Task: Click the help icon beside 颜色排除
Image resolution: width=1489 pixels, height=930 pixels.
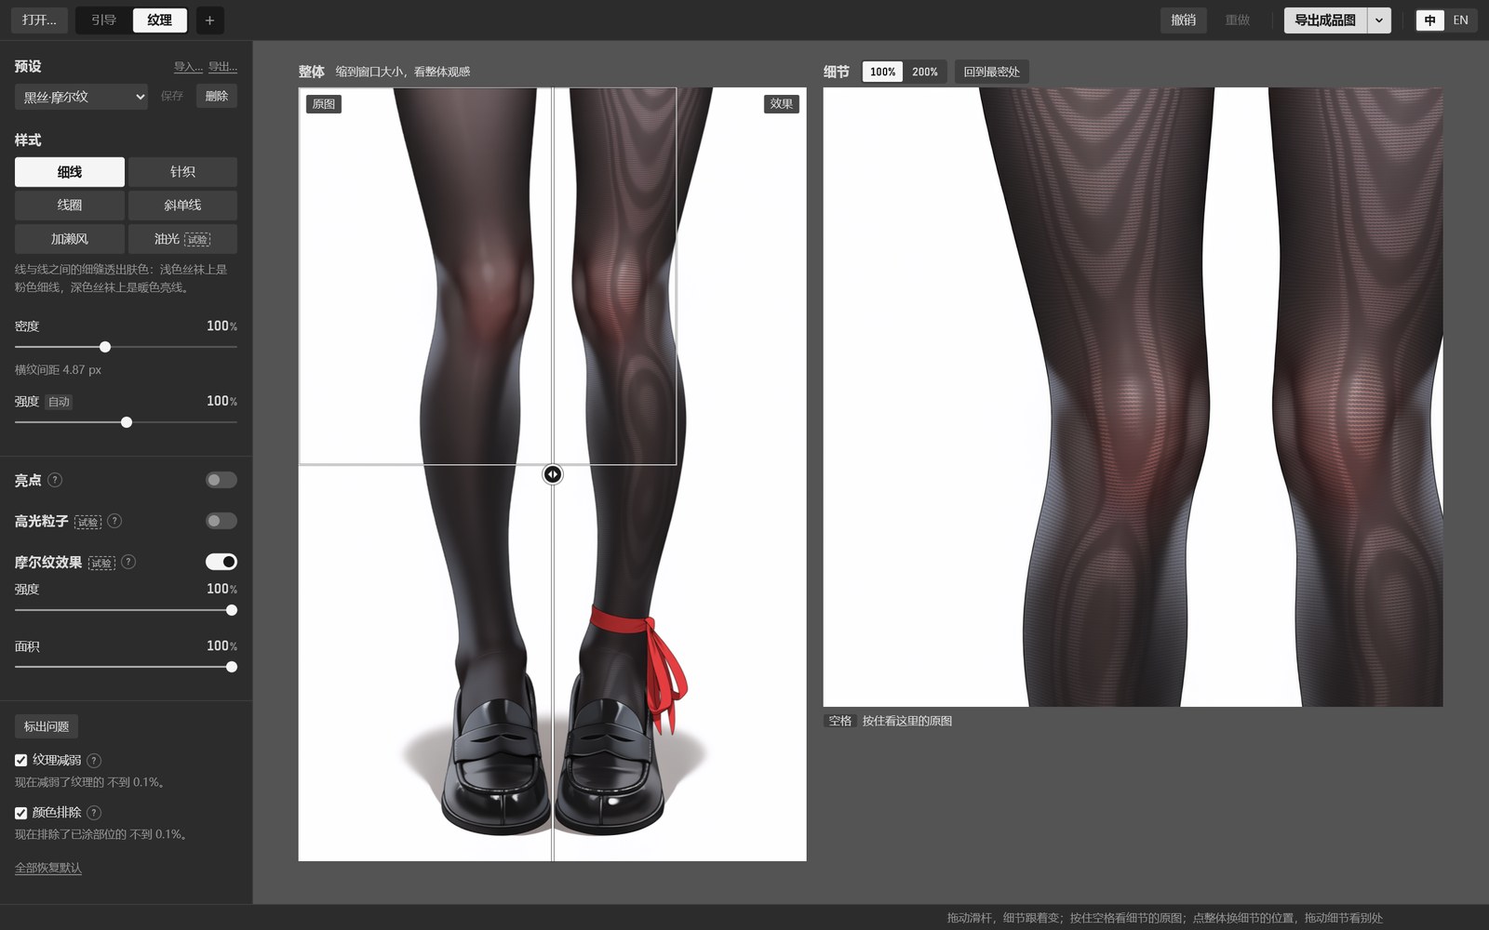Action: coord(94,812)
